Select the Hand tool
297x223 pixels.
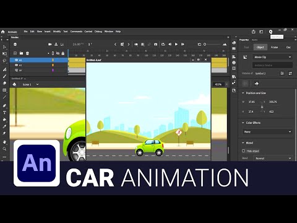click(4, 142)
